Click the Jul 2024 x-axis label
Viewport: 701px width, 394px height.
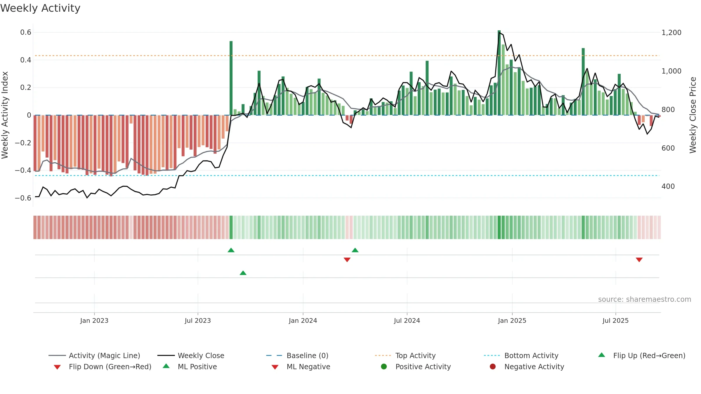[x=407, y=321]
